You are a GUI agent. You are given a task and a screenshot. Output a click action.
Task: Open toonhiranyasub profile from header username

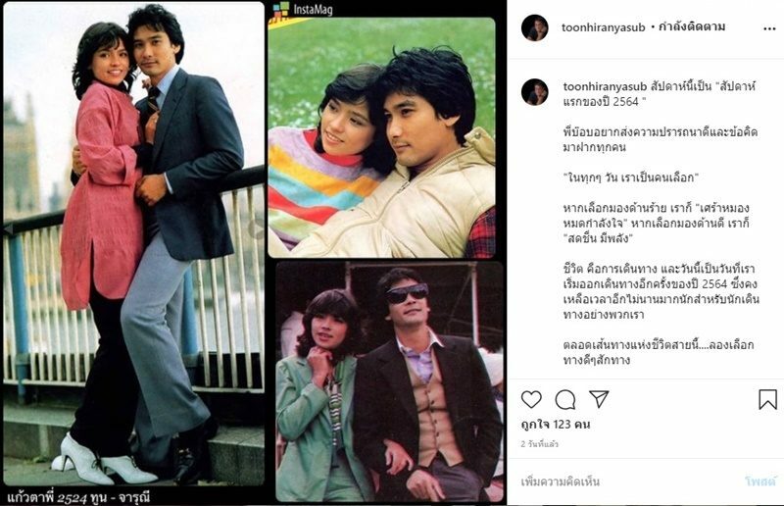(603, 27)
